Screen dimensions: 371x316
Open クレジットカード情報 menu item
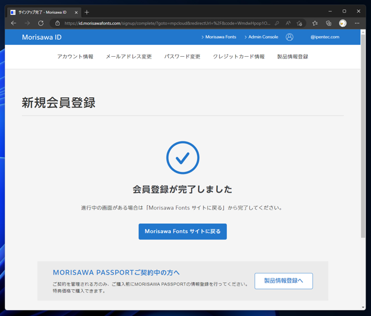(239, 57)
